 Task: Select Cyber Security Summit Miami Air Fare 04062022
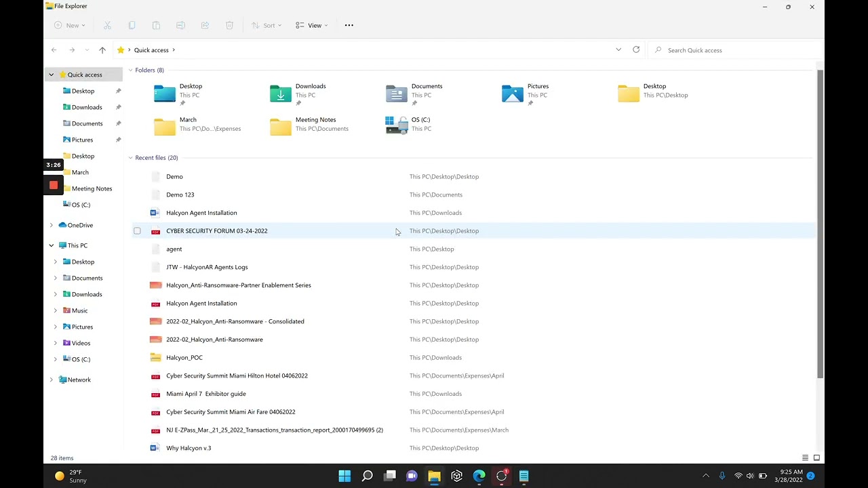231,412
